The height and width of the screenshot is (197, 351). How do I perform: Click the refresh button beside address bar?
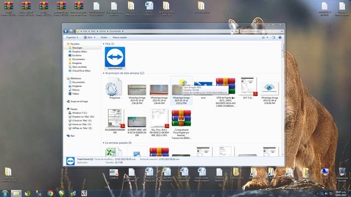[236, 31]
